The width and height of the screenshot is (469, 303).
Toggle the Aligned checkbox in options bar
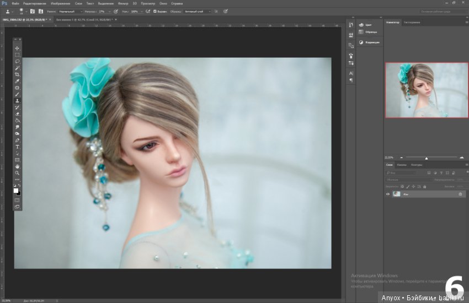(154, 12)
